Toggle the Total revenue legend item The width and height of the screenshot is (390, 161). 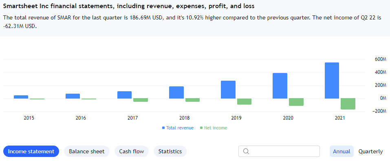coord(178,128)
